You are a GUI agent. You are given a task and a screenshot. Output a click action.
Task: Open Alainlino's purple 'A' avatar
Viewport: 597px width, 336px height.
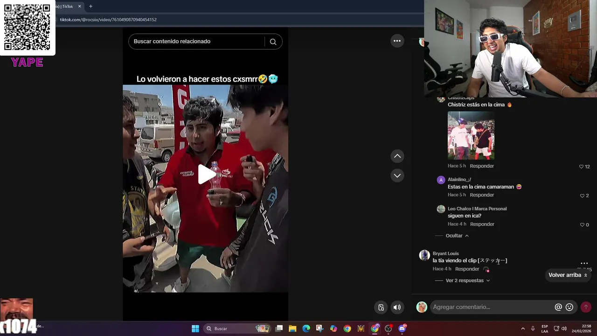coord(441,180)
